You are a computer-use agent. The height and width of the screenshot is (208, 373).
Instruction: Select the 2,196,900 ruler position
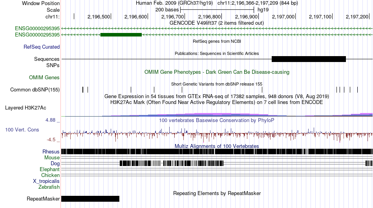[x=246, y=16]
